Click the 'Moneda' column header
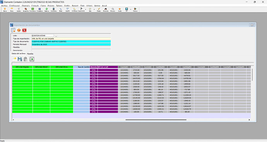This screenshot has width=267, height=142. pyautogui.click(x=94, y=67)
